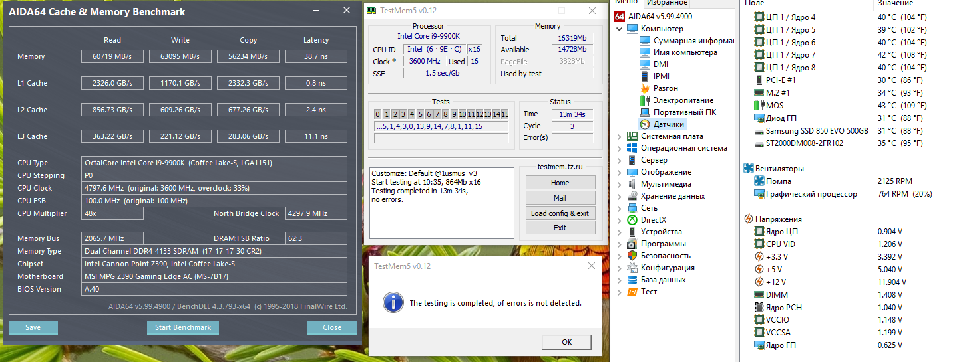Click the Вентиляторы group fan icon
This screenshot has width=961, height=362.
tap(749, 169)
